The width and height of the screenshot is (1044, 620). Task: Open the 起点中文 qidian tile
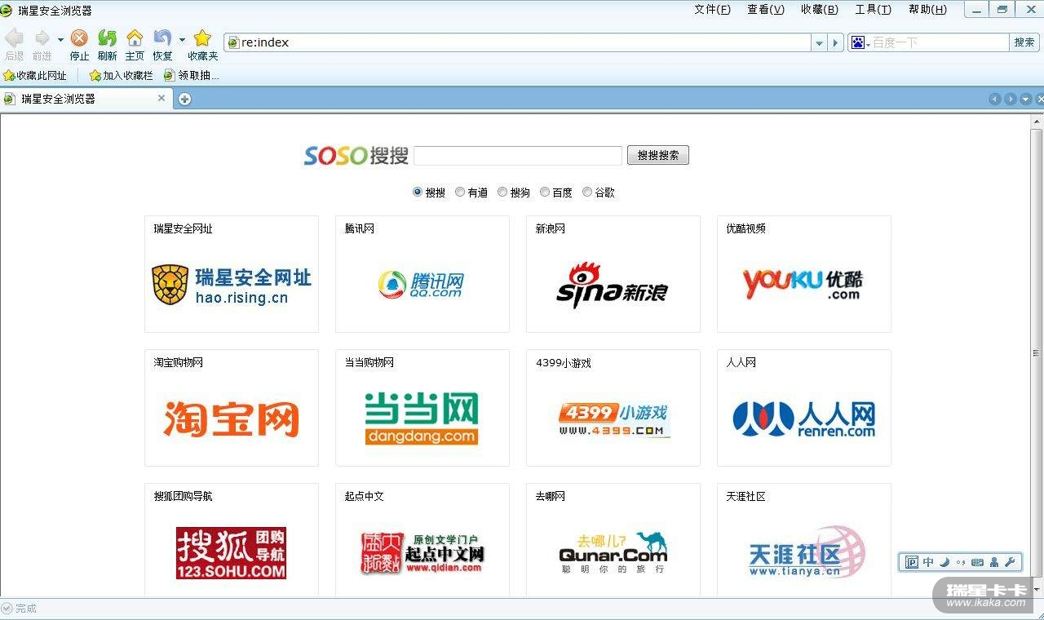point(422,540)
